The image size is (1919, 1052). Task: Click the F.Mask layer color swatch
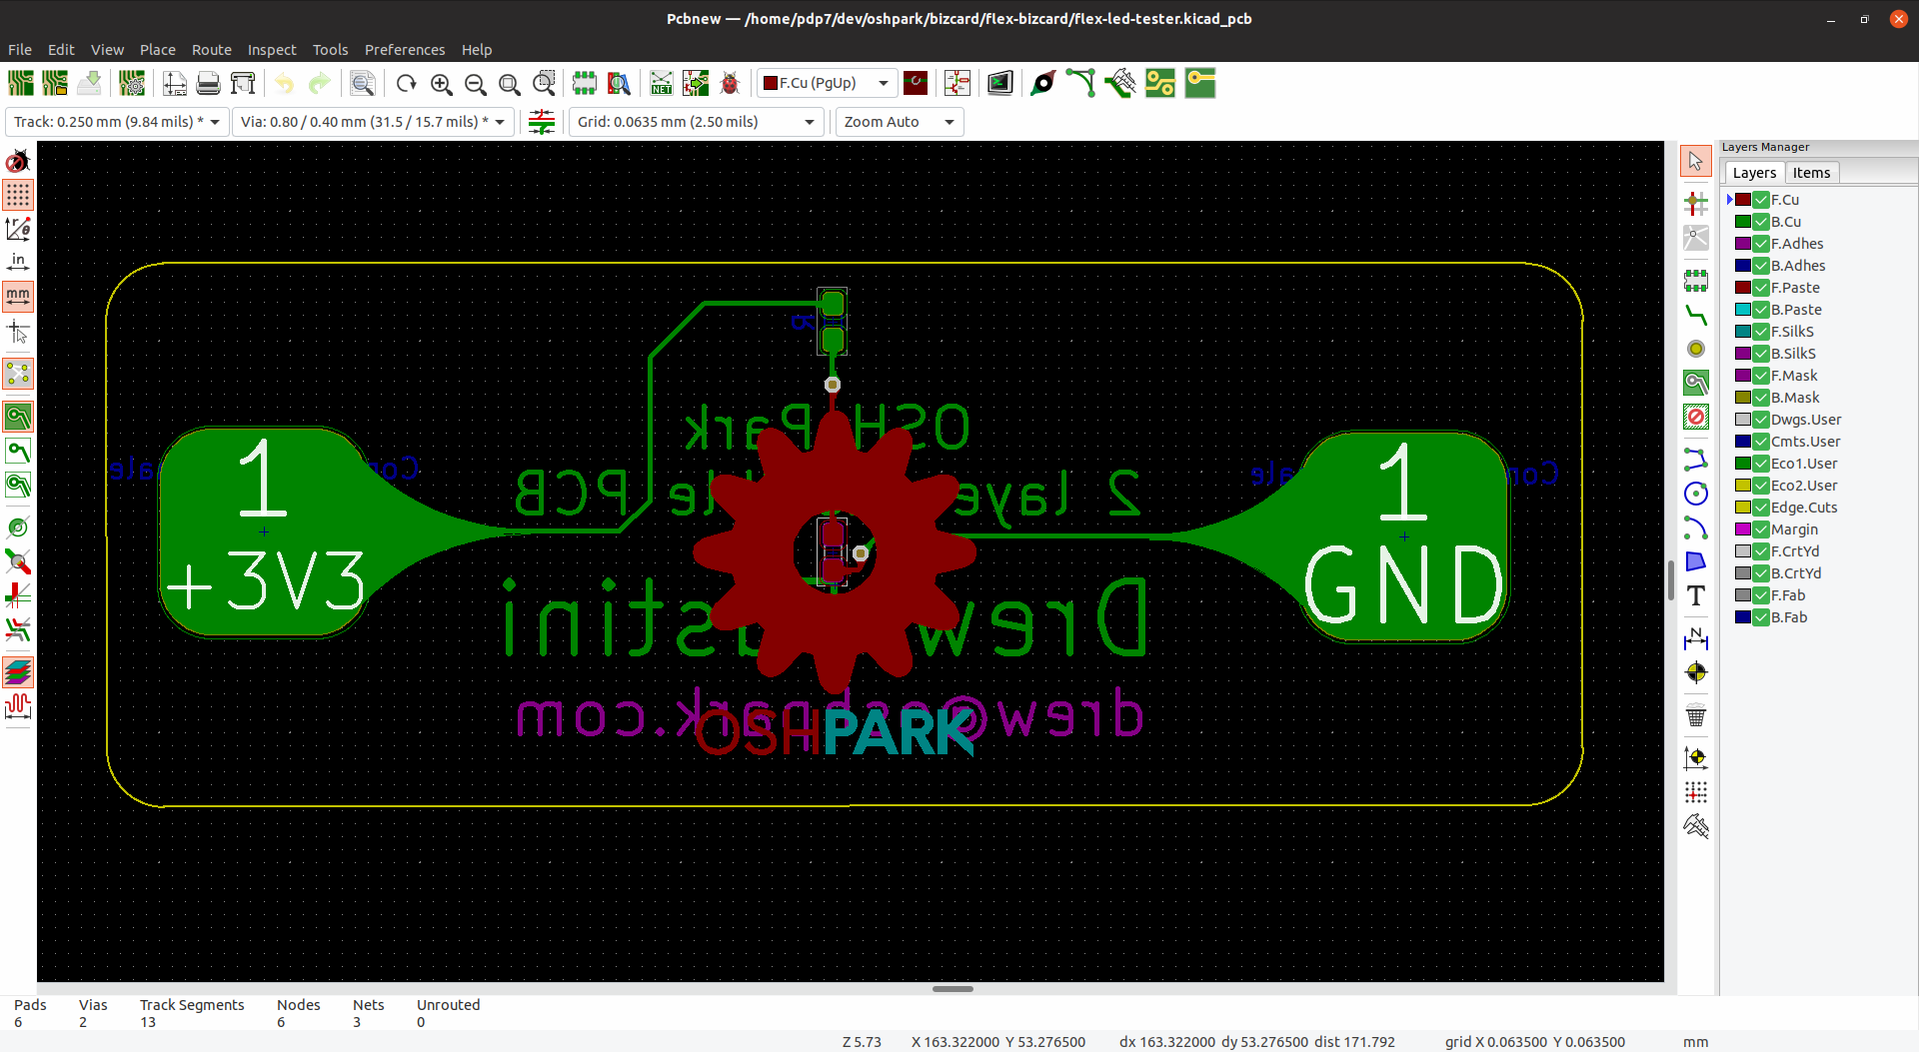pyautogui.click(x=1743, y=376)
